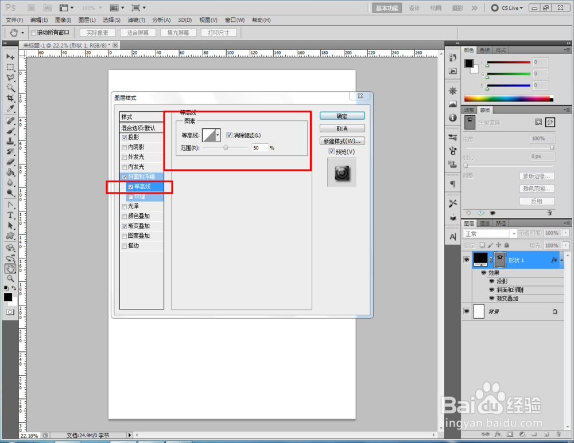Select the Eraser tool
Image resolution: width=574 pixels, height=443 pixels.
pos(10,162)
